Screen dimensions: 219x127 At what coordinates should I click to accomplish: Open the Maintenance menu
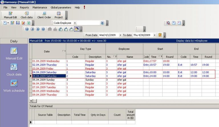pyautogui.click(x=40, y=7)
